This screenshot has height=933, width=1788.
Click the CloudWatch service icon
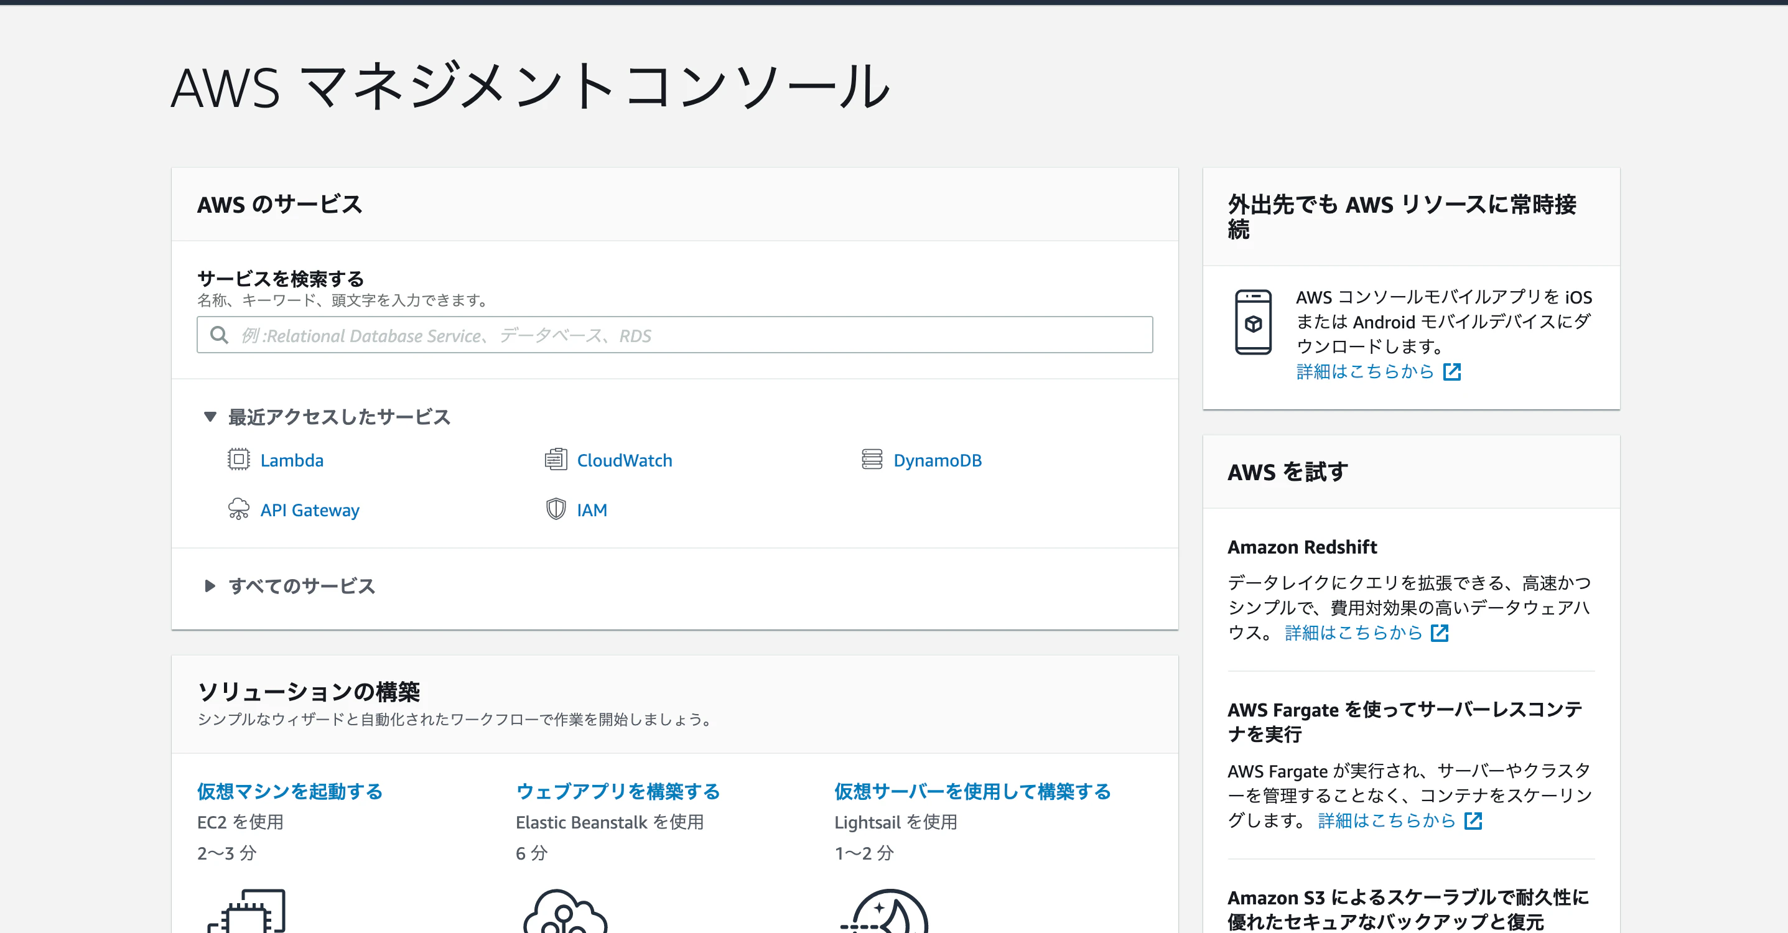(556, 460)
